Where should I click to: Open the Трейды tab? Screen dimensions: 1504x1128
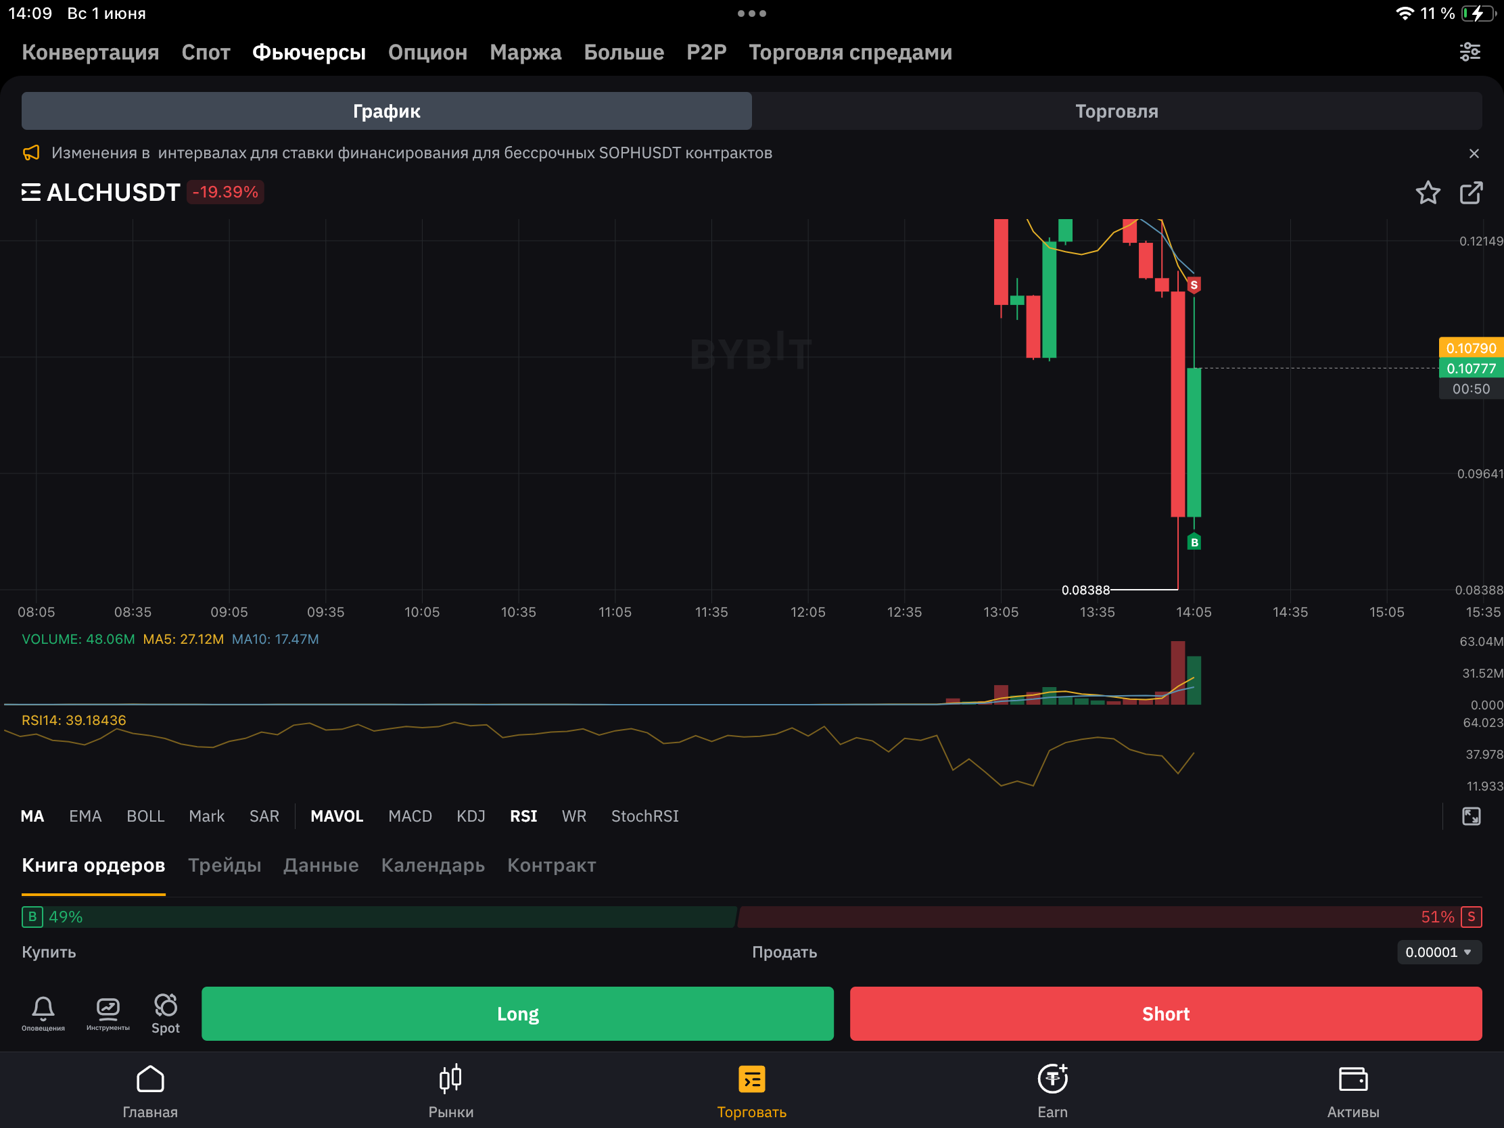pyautogui.click(x=225, y=865)
